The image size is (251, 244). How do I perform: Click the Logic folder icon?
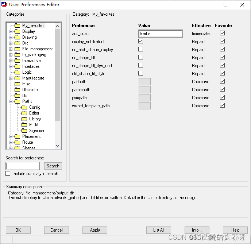tap(17, 72)
